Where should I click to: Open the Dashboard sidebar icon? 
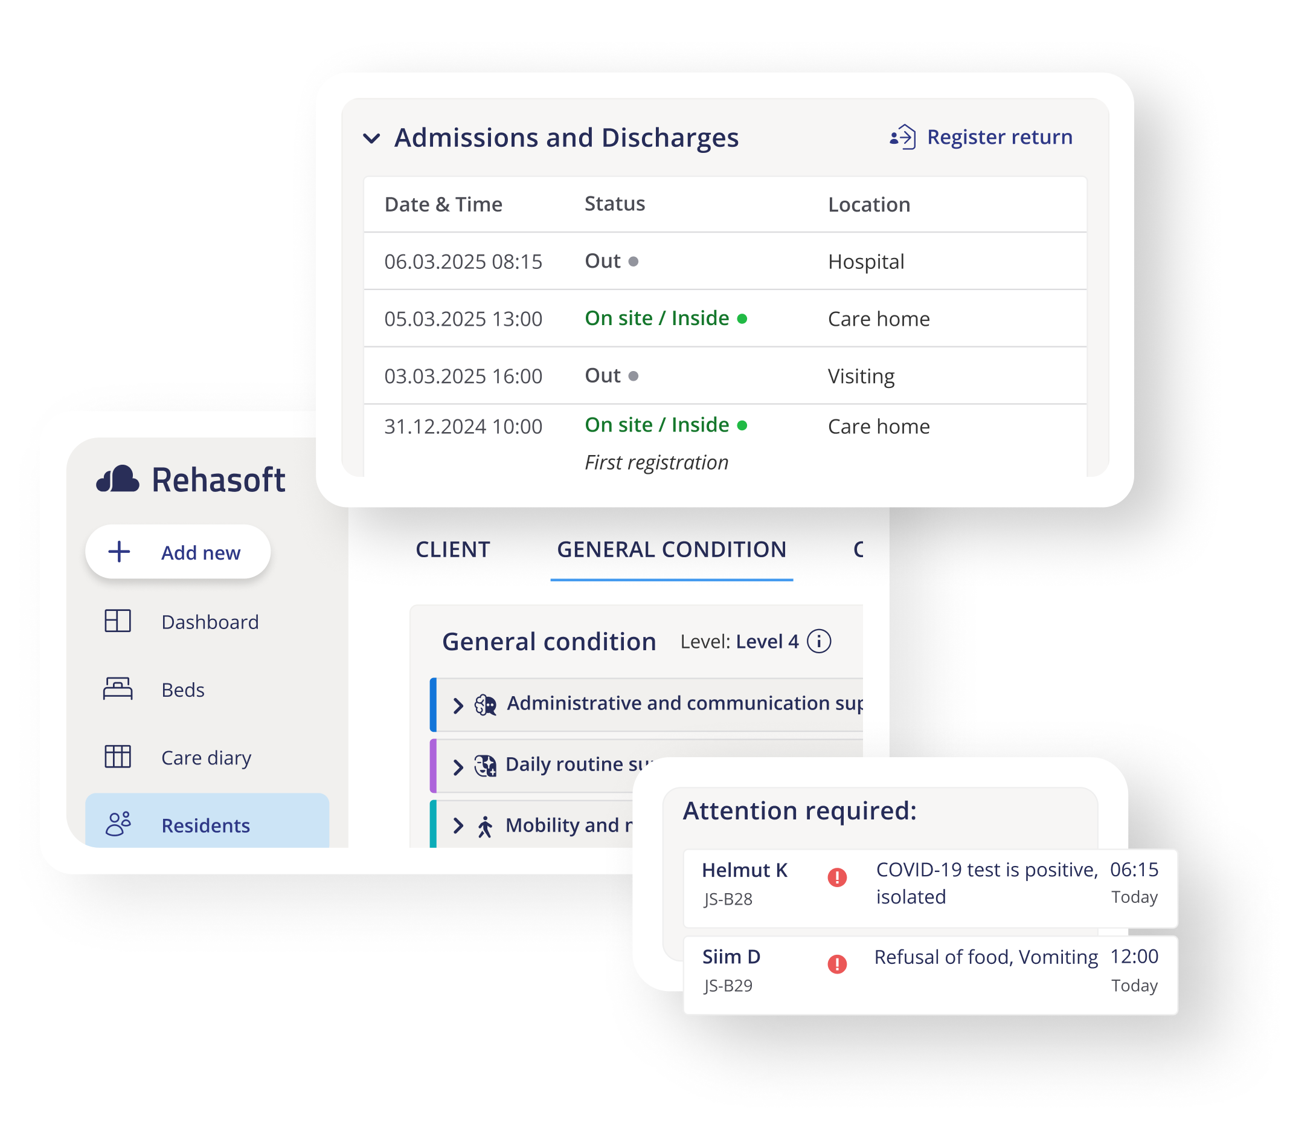tap(117, 621)
